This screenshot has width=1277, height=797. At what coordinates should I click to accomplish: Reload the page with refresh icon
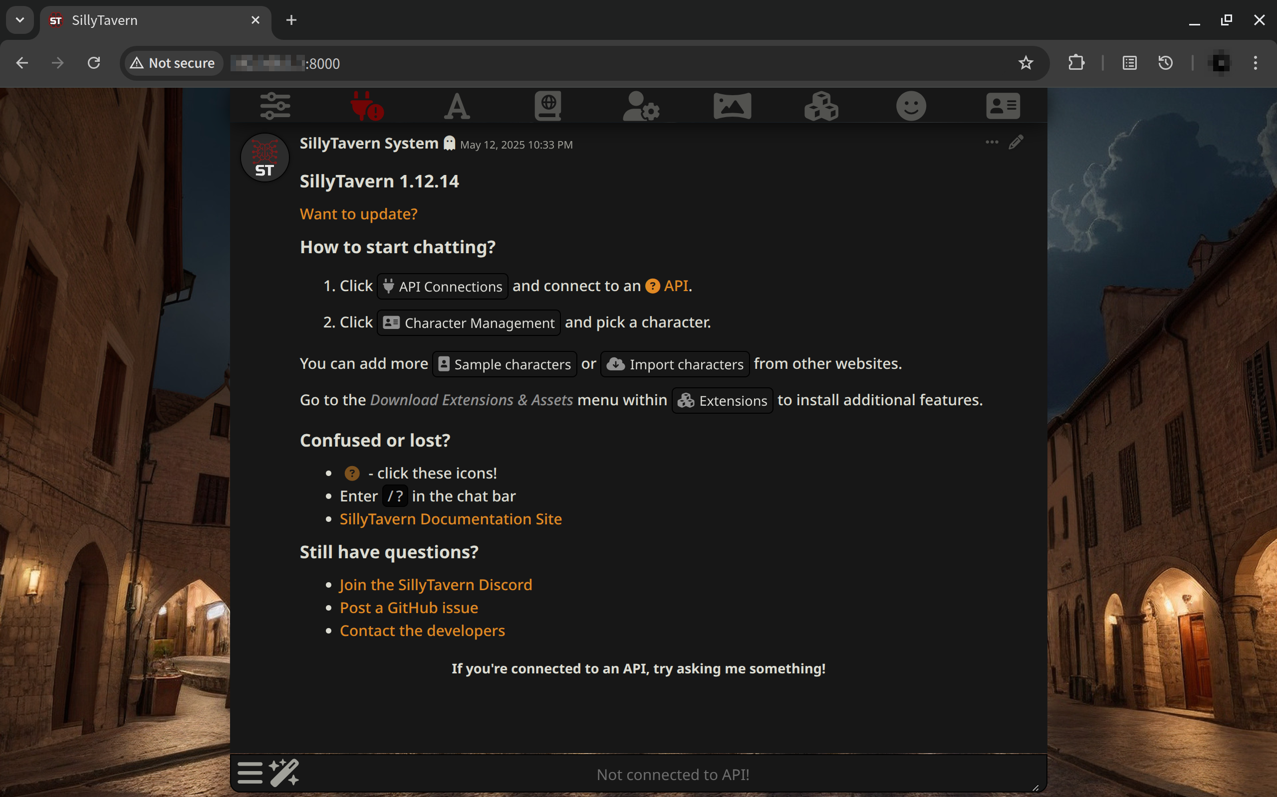tap(94, 63)
